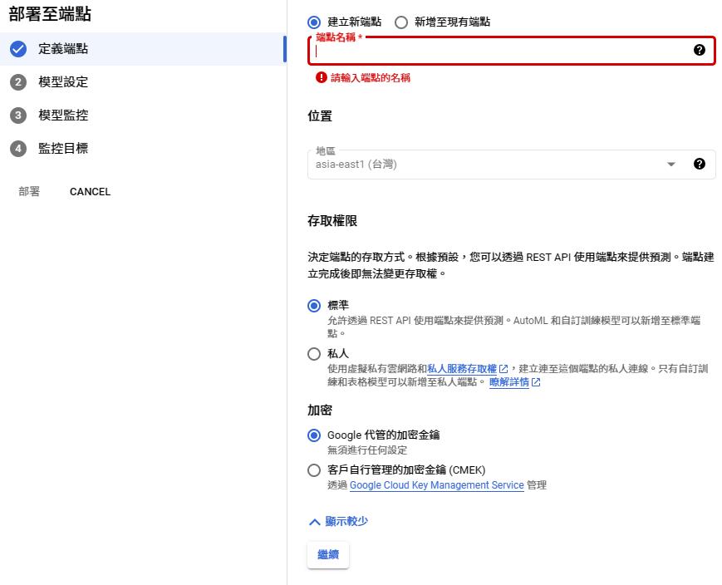The height and width of the screenshot is (585, 722).
Task: Open the 地區 asia-east1 dropdown arrow
Action: (671, 165)
